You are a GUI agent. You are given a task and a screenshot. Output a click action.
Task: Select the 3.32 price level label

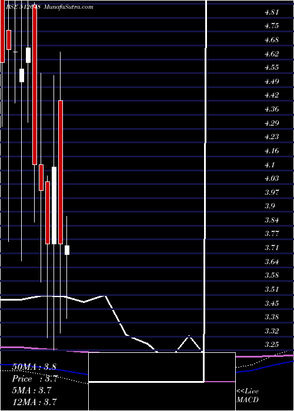pos(272,331)
